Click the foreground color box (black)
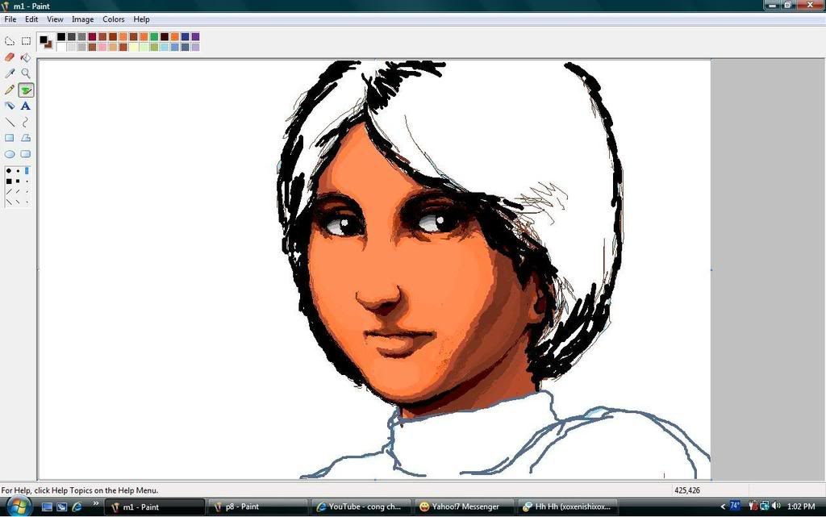Screen dimensions: 826x517 [44, 39]
